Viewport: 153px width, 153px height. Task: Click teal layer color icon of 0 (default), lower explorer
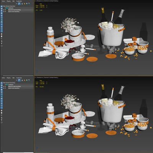pos(7,85)
